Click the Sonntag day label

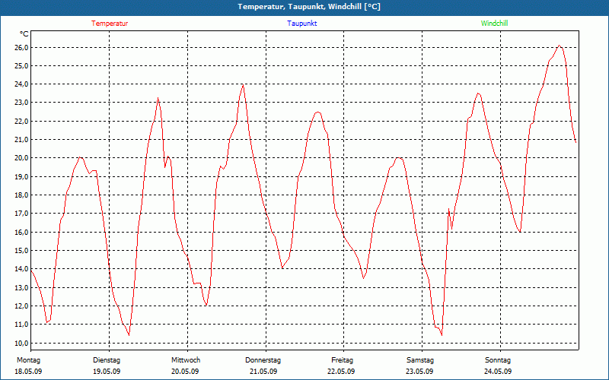coord(498,360)
